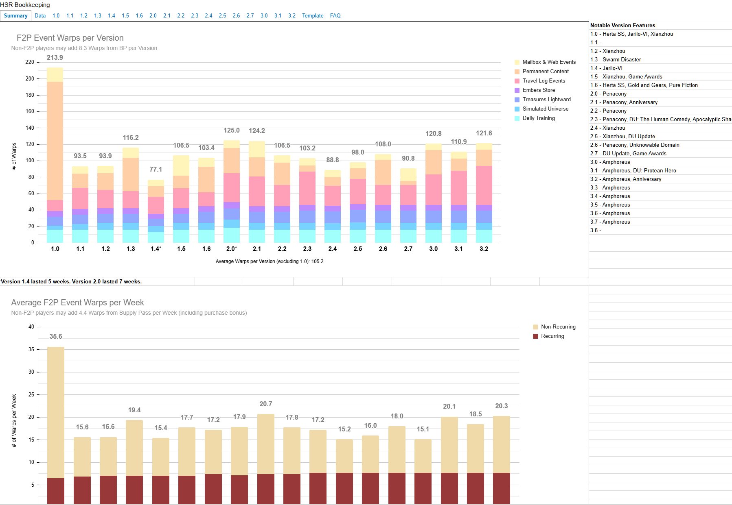The image size is (732, 505).
Task: Click the 125.0 data label above bar 2.0*
Action: (232, 130)
